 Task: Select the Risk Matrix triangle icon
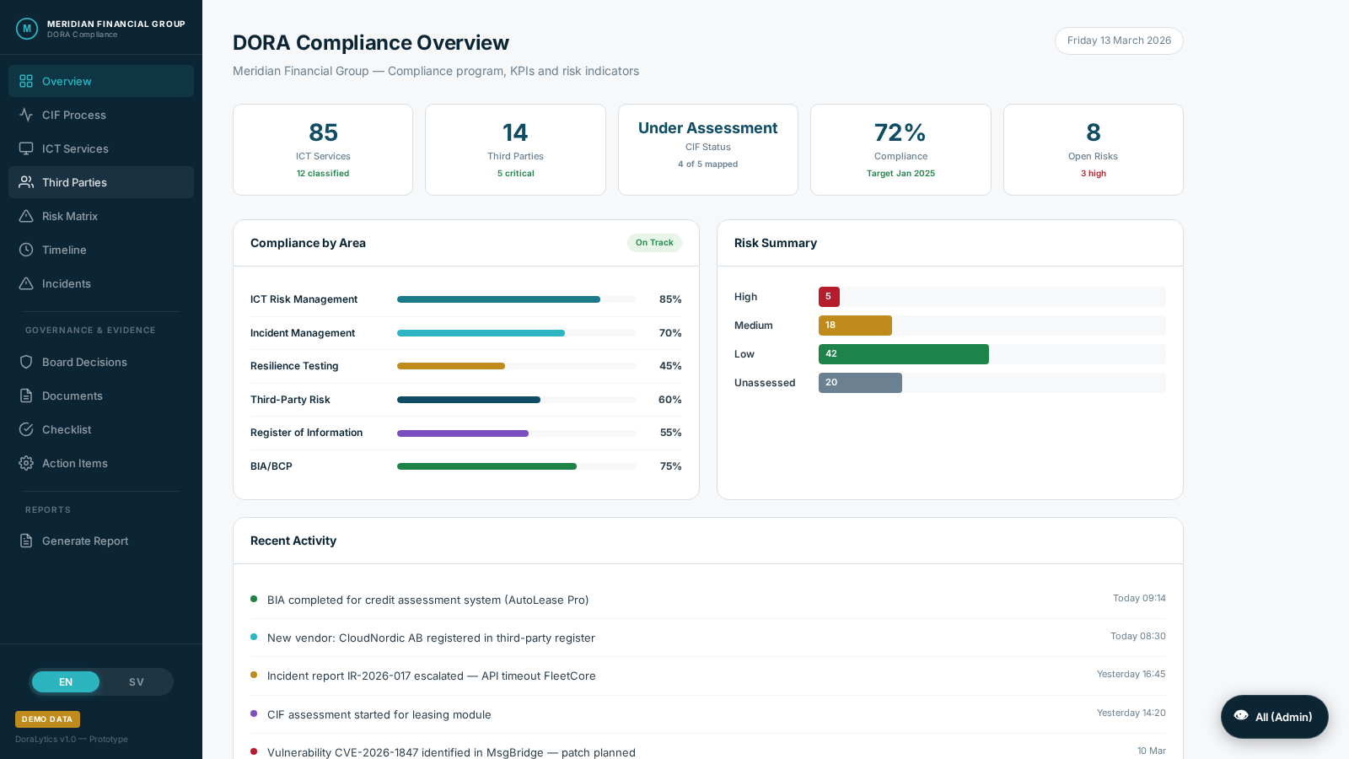click(26, 216)
